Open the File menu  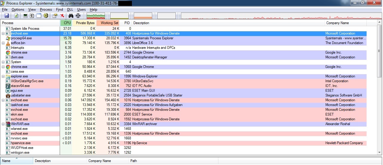pos(5,10)
